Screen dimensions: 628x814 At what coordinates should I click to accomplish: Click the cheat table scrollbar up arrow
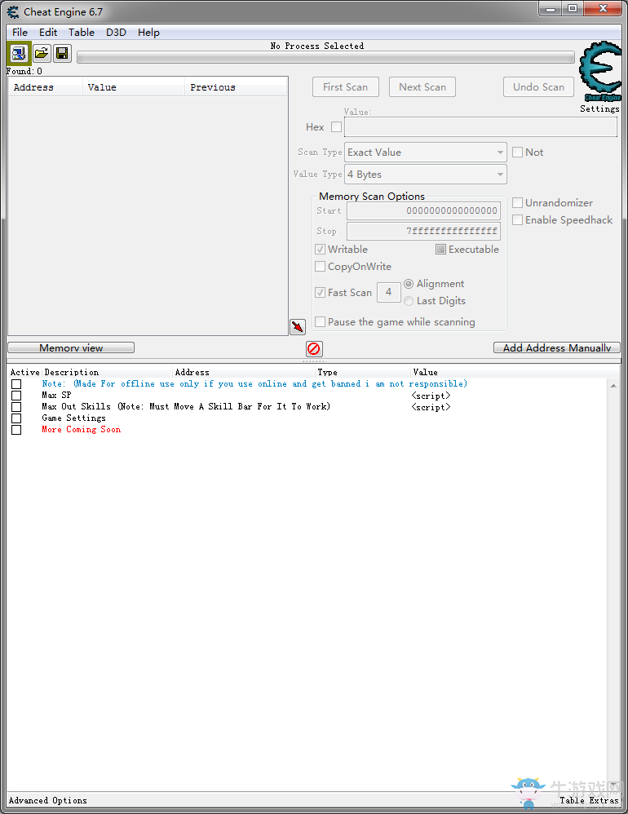click(x=613, y=386)
